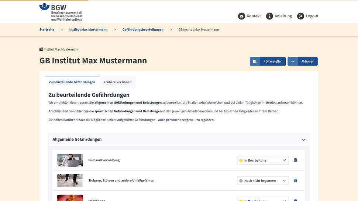Collapse Allgemeine Gefährdungen section chevron

pos(303,140)
